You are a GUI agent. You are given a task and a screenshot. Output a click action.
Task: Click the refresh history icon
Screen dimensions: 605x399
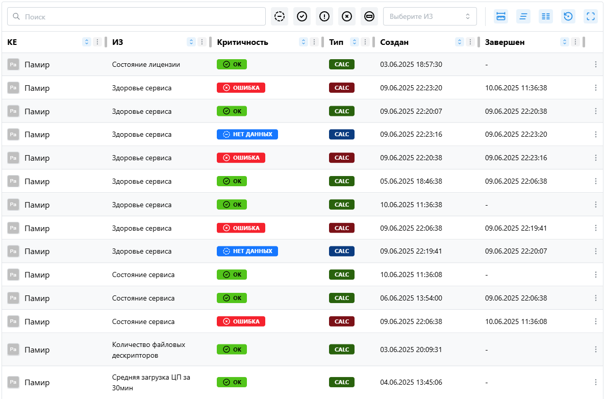pyautogui.click(x=568, y=16)
